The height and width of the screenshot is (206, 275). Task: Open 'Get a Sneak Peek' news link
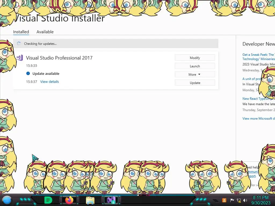tap(259, 57)
